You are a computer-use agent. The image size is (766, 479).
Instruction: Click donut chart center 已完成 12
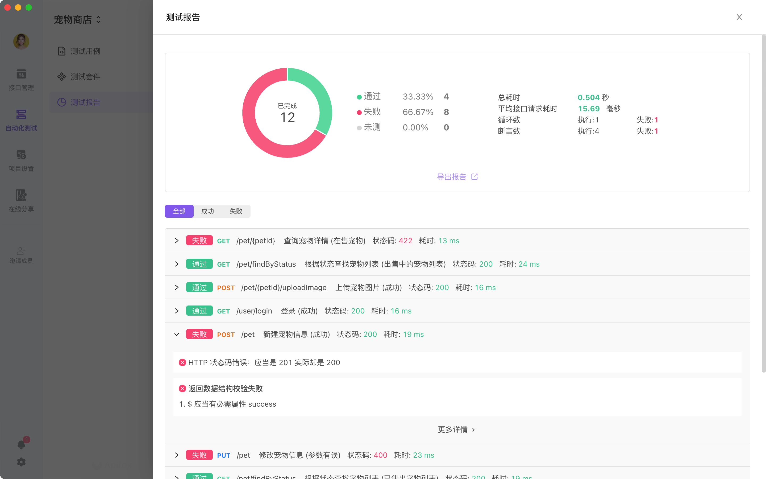click(x=288, y=113)
